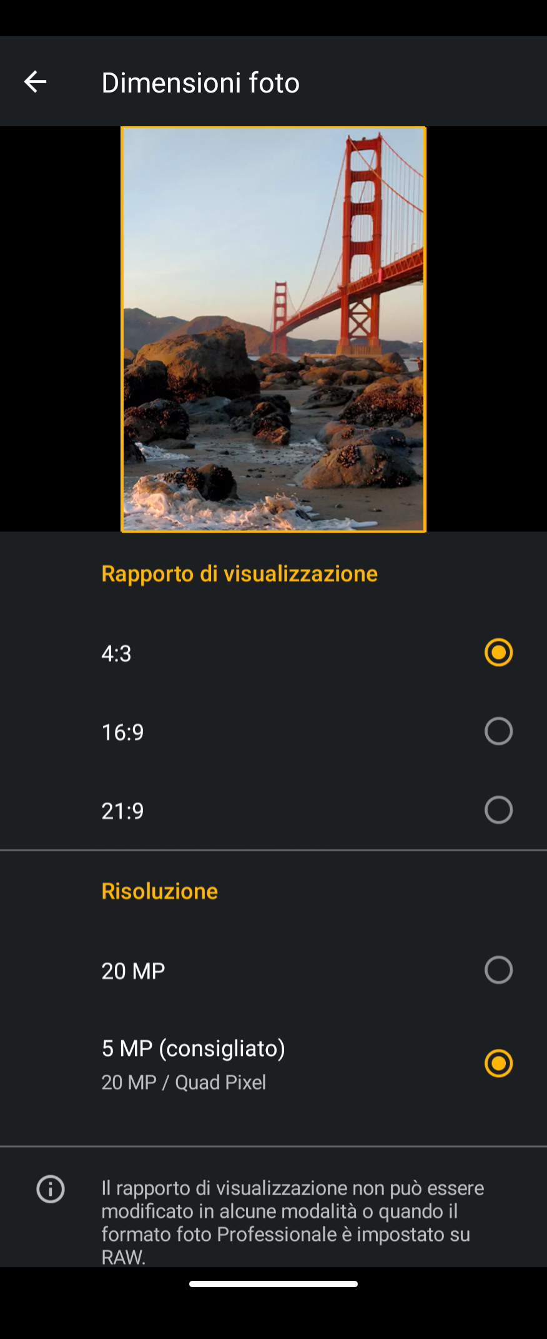Choose the 4:3 aspect ratio label
The height and width of the screenshot is (1339, 547).
(117, 654)
